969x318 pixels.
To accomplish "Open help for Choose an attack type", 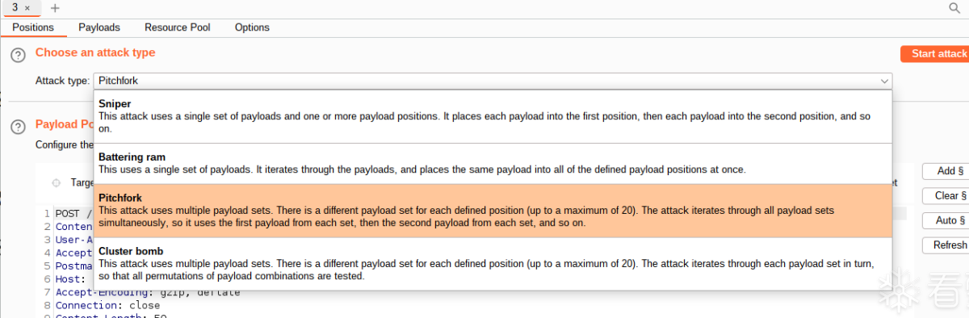I will (18, 55).
